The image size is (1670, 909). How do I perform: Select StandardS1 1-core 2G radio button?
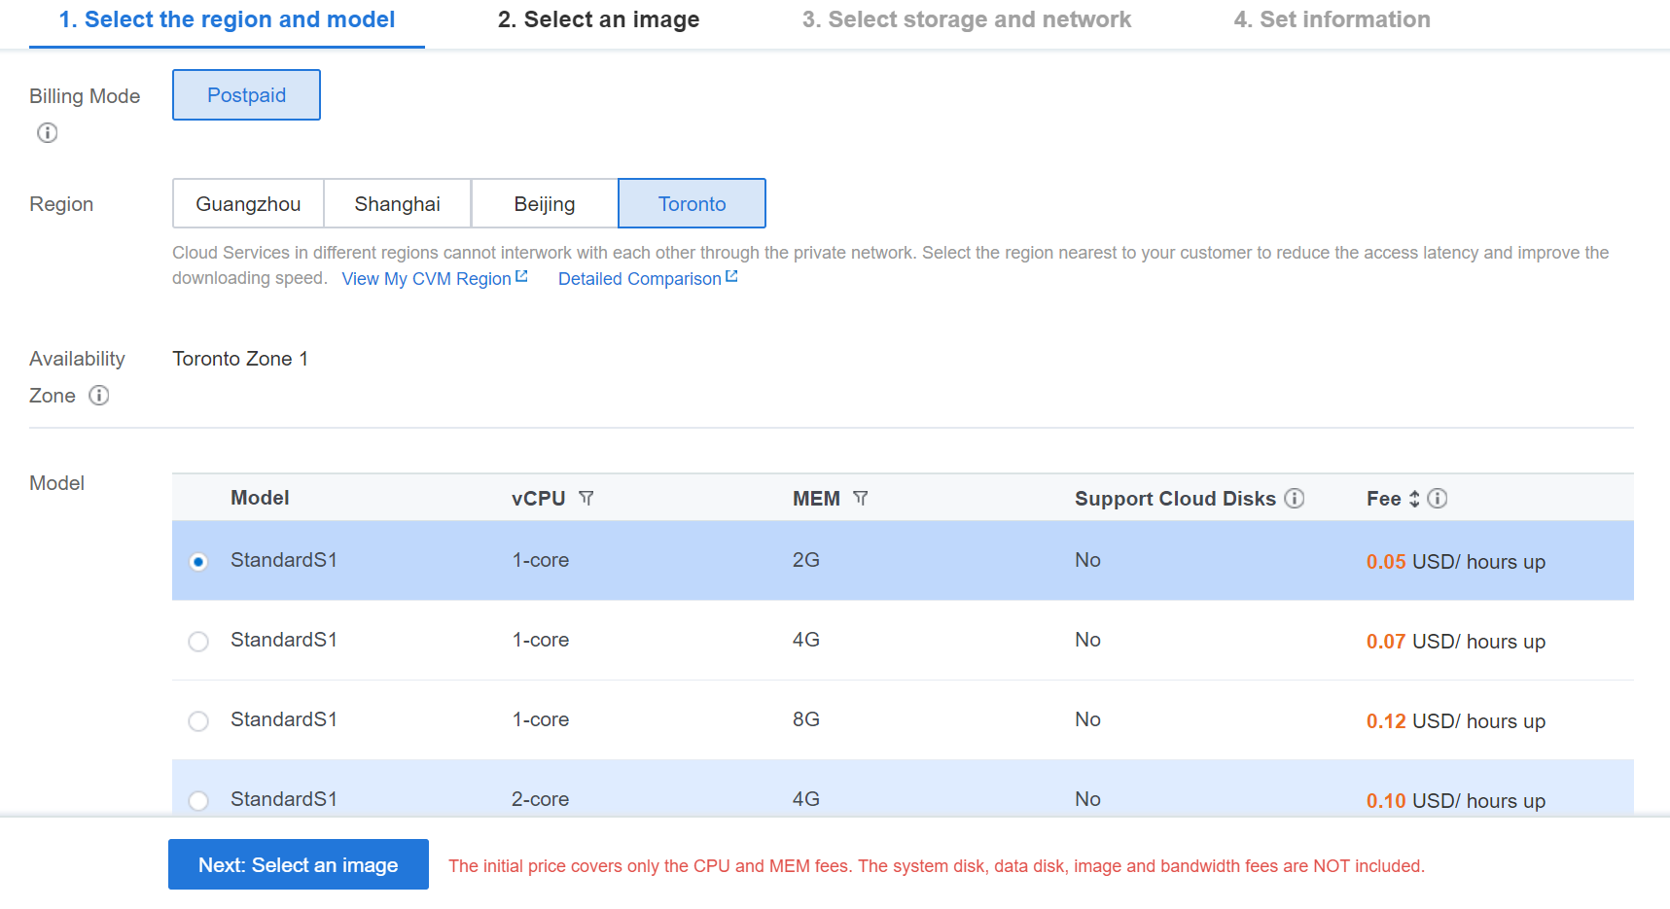pyautogui.click(x=198, y=562)
